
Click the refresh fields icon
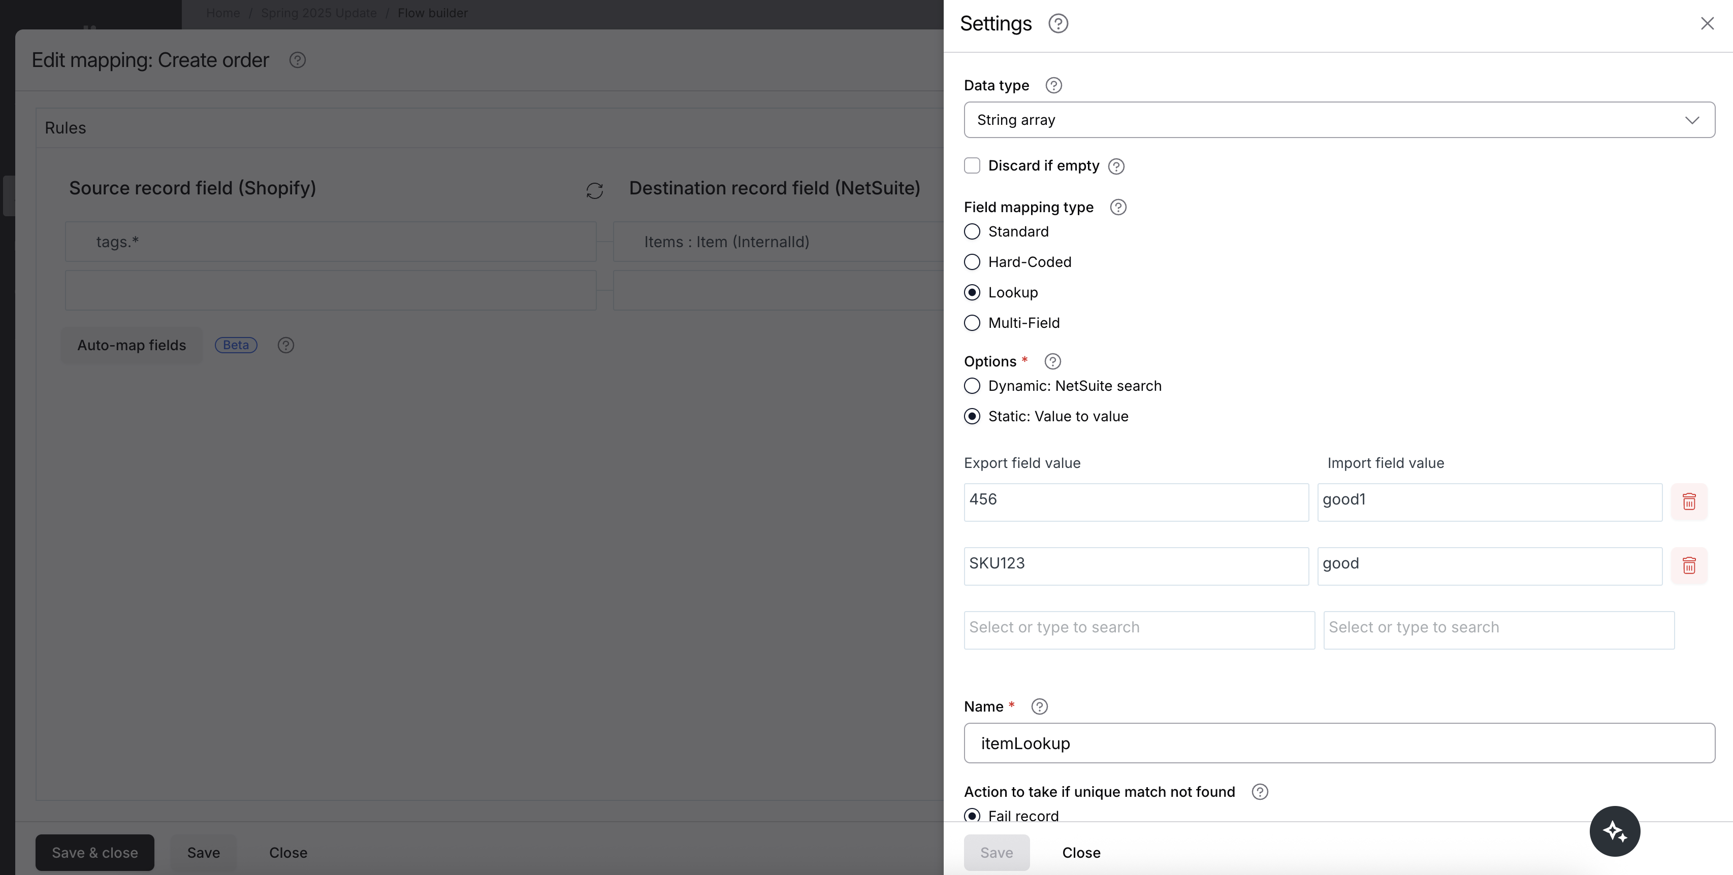(x=594, y=191)
